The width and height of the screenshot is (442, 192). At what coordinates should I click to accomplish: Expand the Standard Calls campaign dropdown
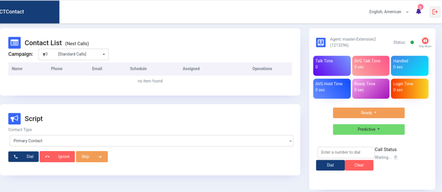[74, 54]
